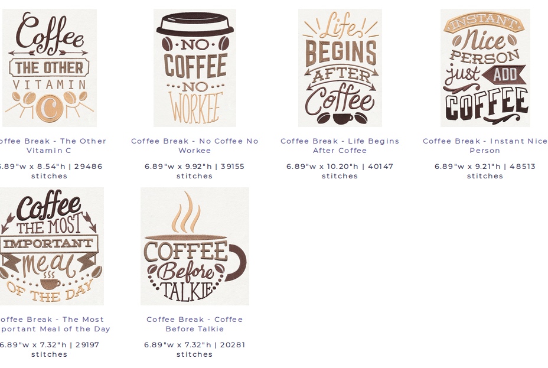Click 'Coffee Break - The Other Vitamin C' title
The height and width of the screenshot is (368, 548).
(x=51, y=146)
